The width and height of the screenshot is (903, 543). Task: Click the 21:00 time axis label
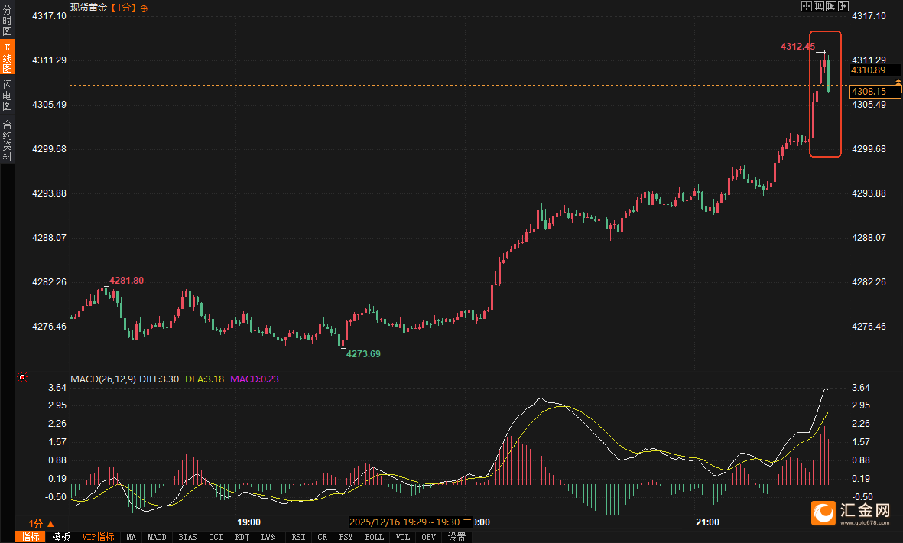(707, 522)
